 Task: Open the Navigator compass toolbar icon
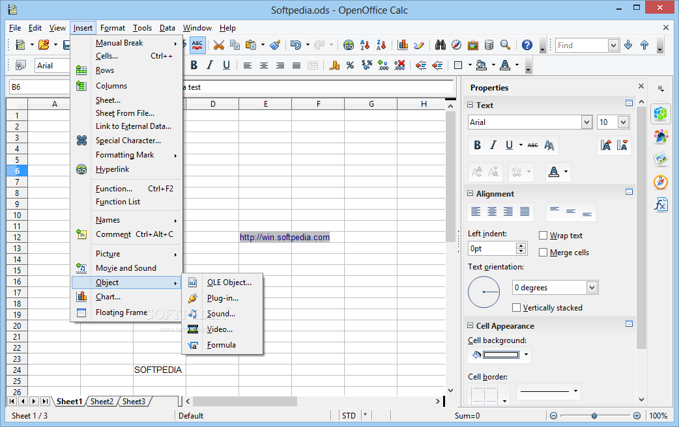456,45
